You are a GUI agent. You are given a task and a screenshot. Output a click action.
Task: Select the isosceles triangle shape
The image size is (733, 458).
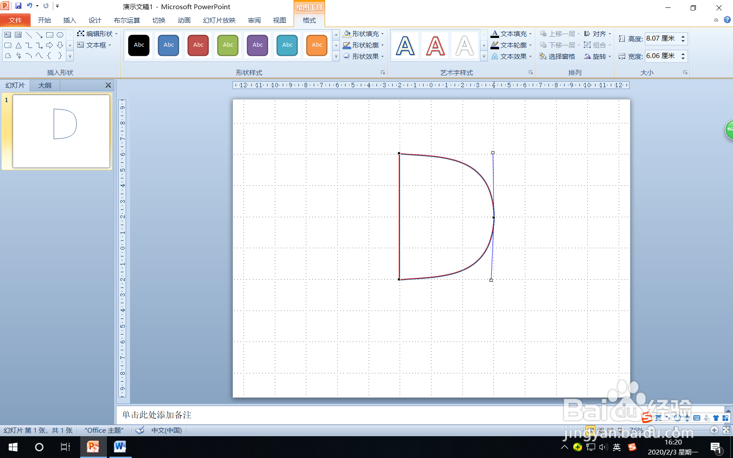point(18,45)
